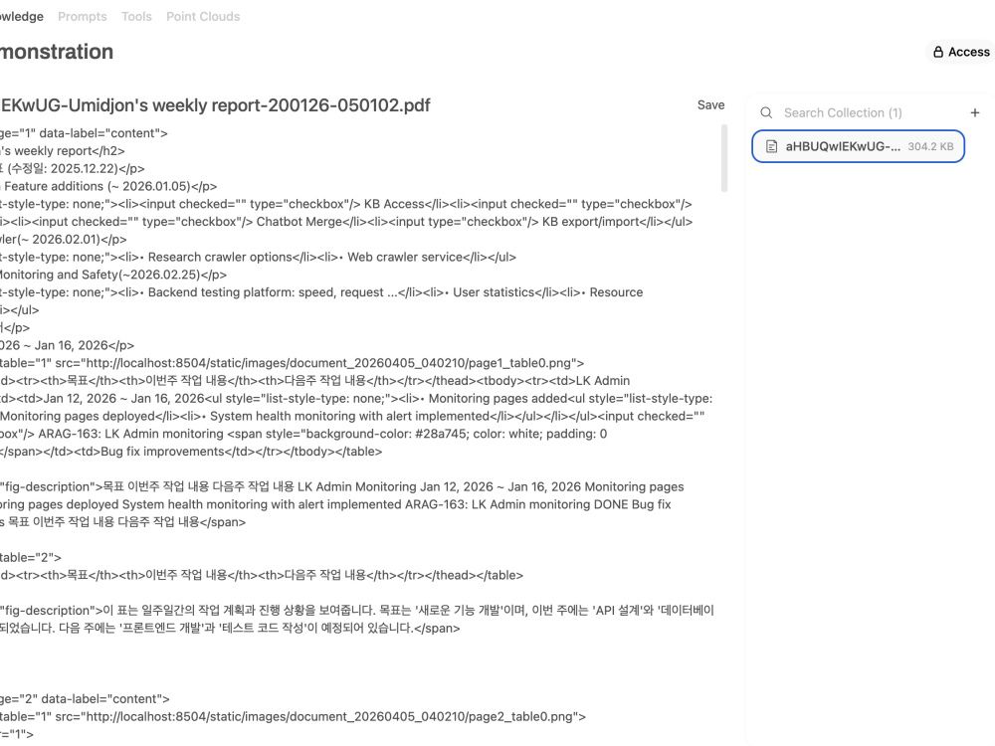Open the Knowledge tab

point(22,17)
